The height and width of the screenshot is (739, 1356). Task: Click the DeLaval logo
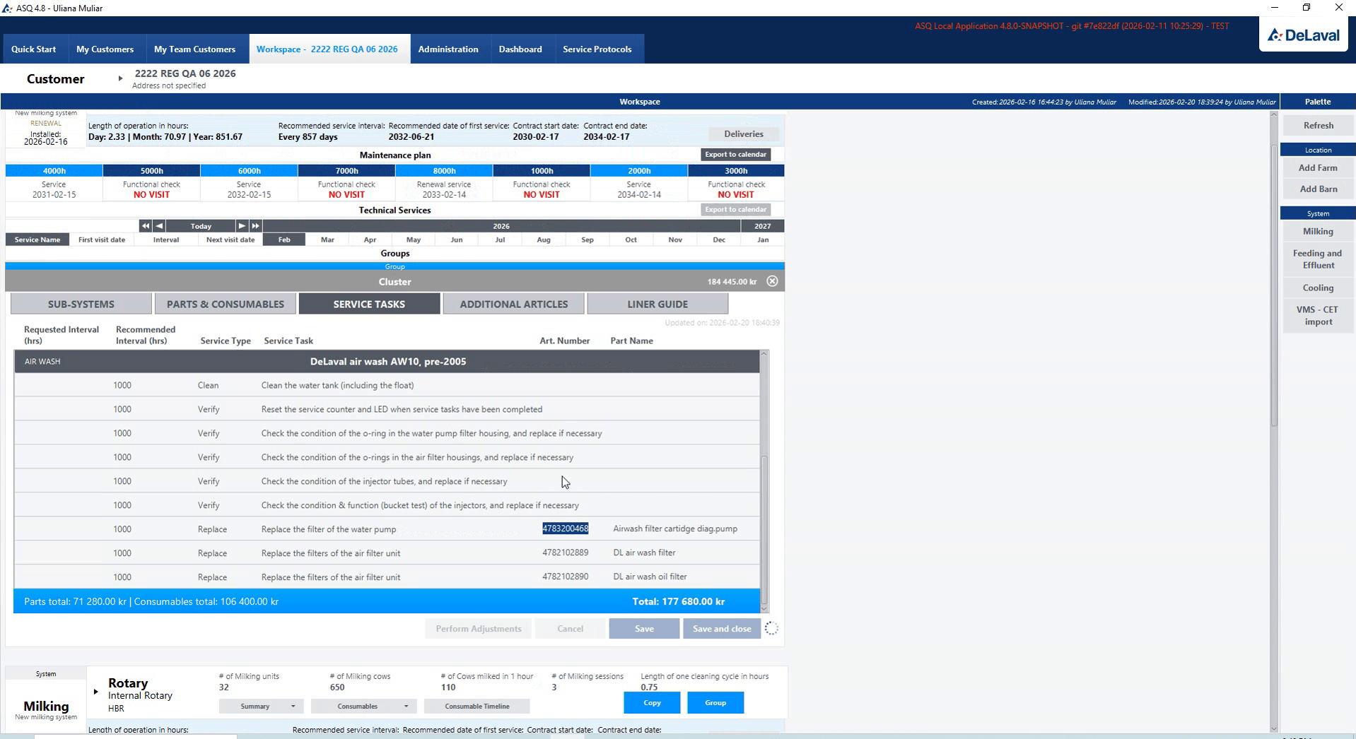[x=1304, y=35]
